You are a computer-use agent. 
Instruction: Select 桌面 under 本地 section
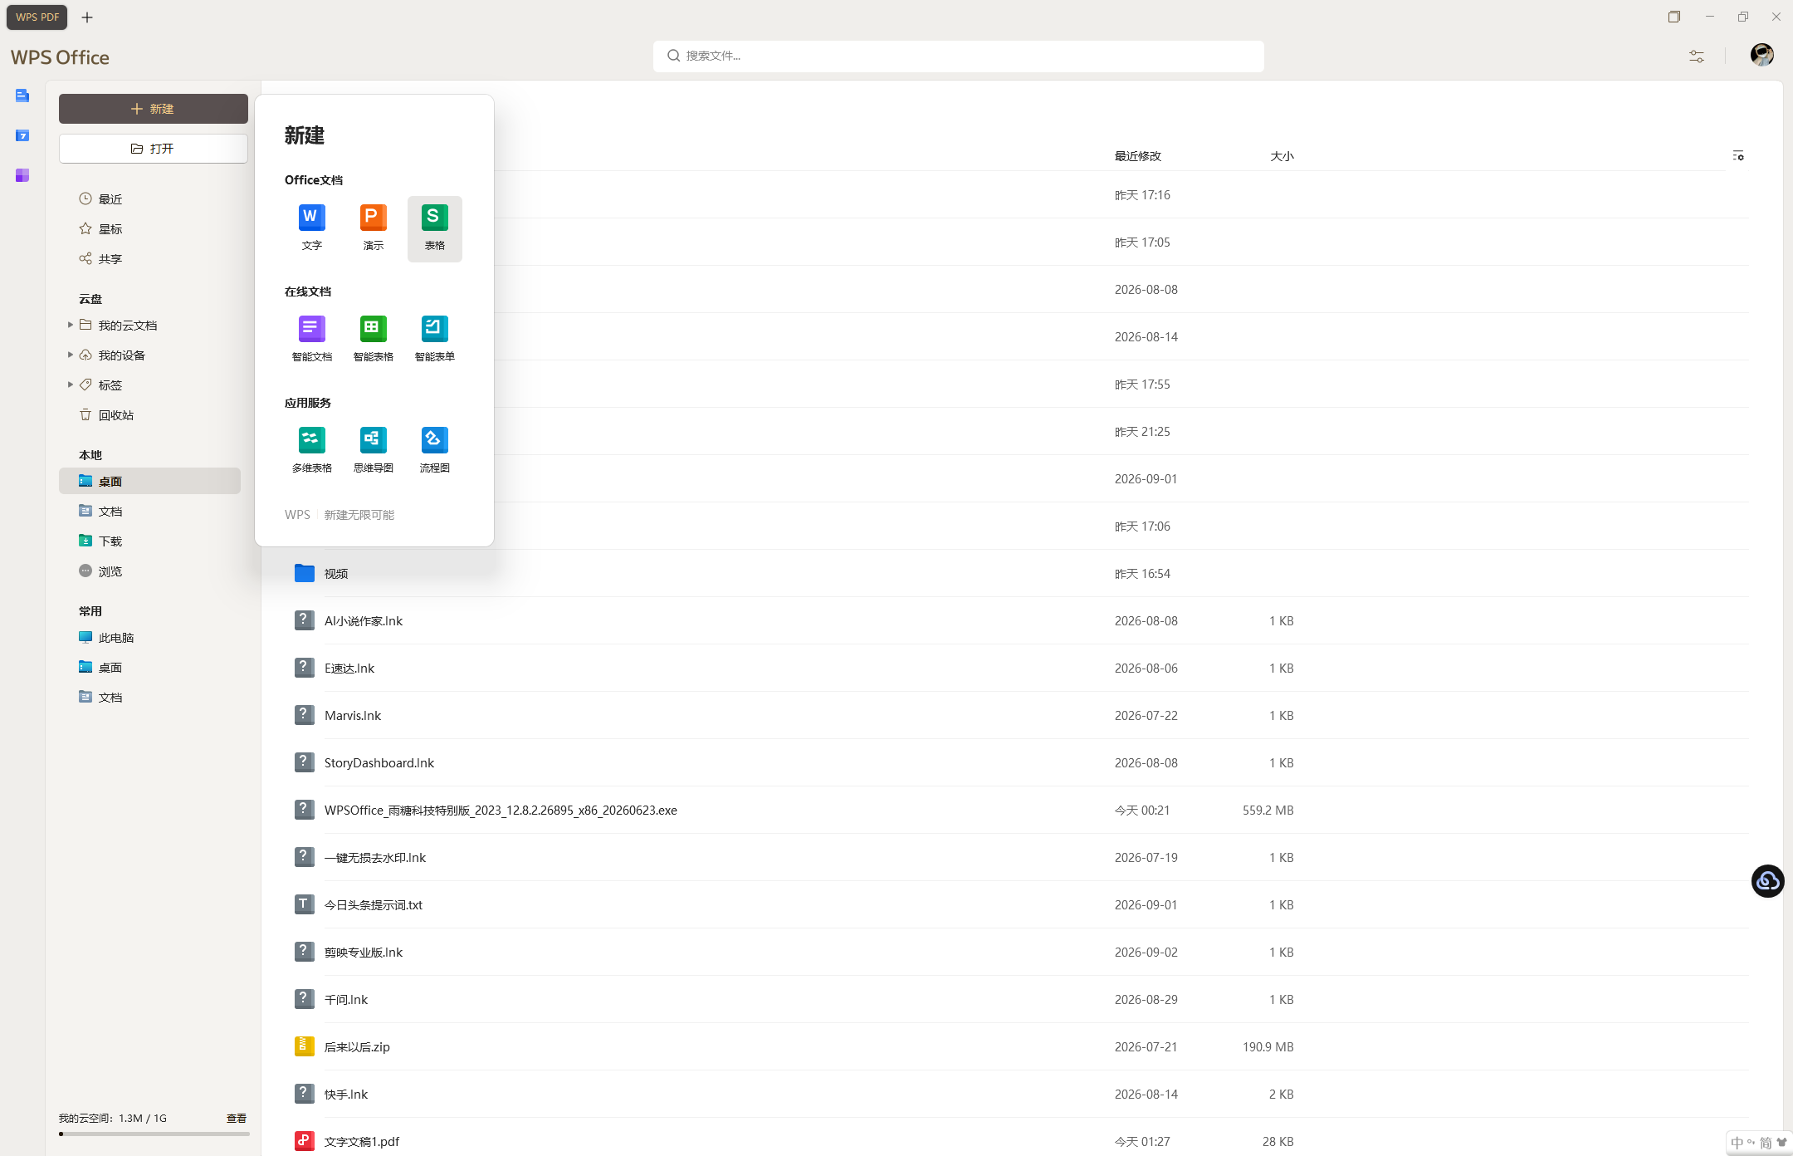(149, 482)
